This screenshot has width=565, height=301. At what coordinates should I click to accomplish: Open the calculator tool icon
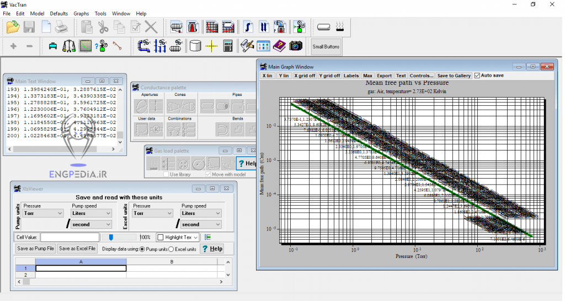click(228, 46)
